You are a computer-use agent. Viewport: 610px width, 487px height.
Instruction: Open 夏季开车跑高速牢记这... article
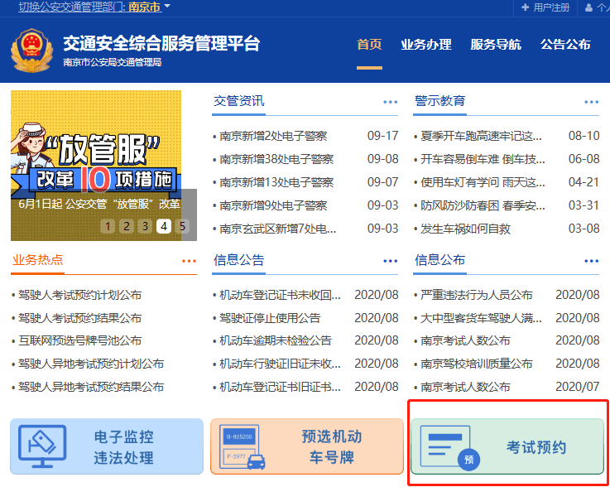tap(481, 136)
